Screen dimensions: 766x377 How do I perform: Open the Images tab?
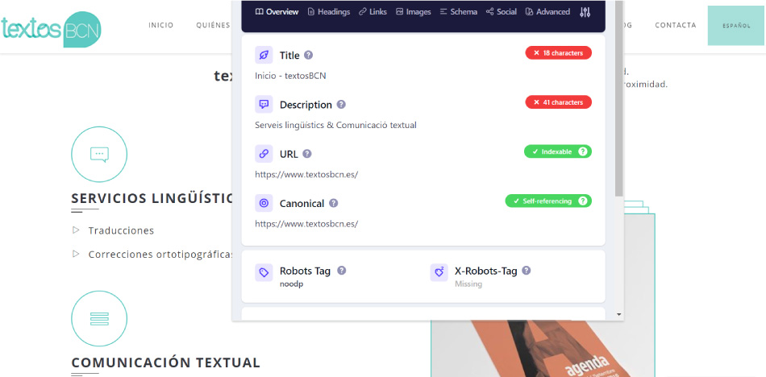[414, 12]
